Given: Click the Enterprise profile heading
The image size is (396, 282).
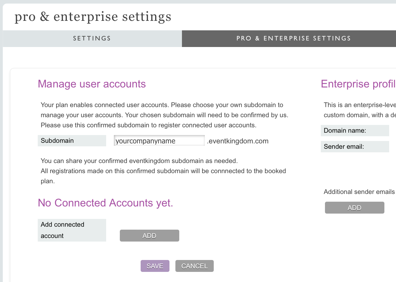Looking at the screenshot, I should point(358,84).
